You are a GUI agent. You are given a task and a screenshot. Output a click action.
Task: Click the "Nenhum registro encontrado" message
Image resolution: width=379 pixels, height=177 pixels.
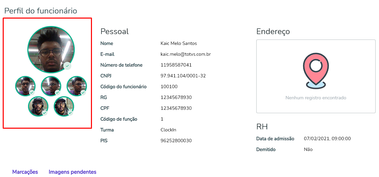click(316, 98)
